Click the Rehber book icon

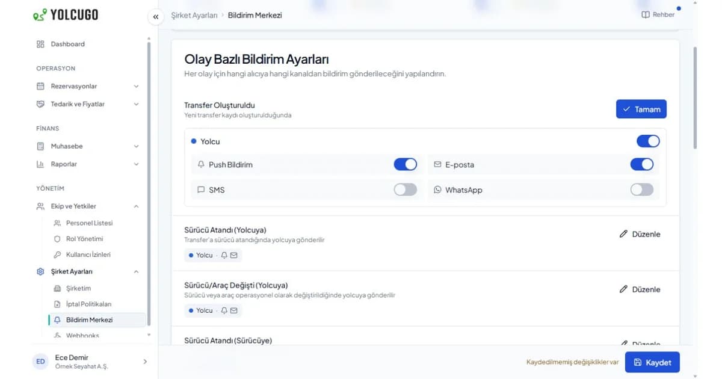(x=646, y=14)
